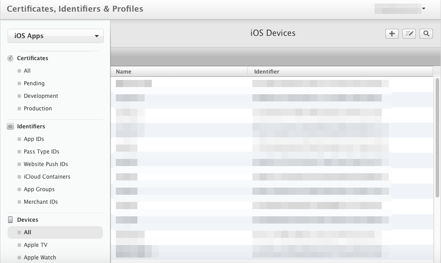
Task: Go to App IDs
Action: pyautogui.click(x=34, y=139)
